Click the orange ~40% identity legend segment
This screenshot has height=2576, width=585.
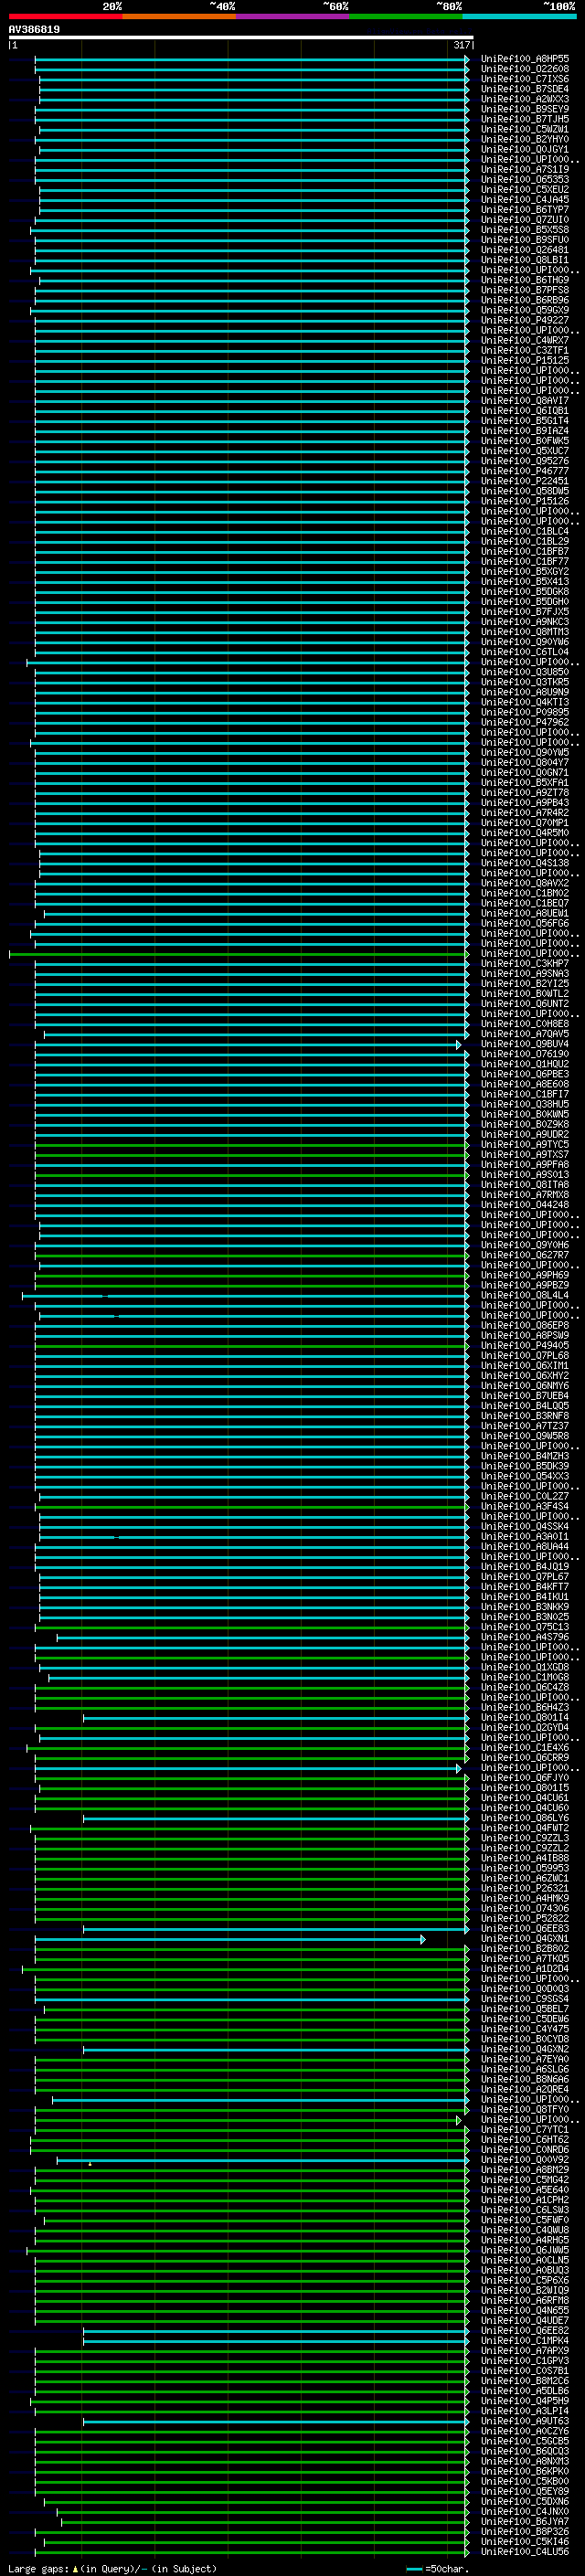(x=179, y=16)
